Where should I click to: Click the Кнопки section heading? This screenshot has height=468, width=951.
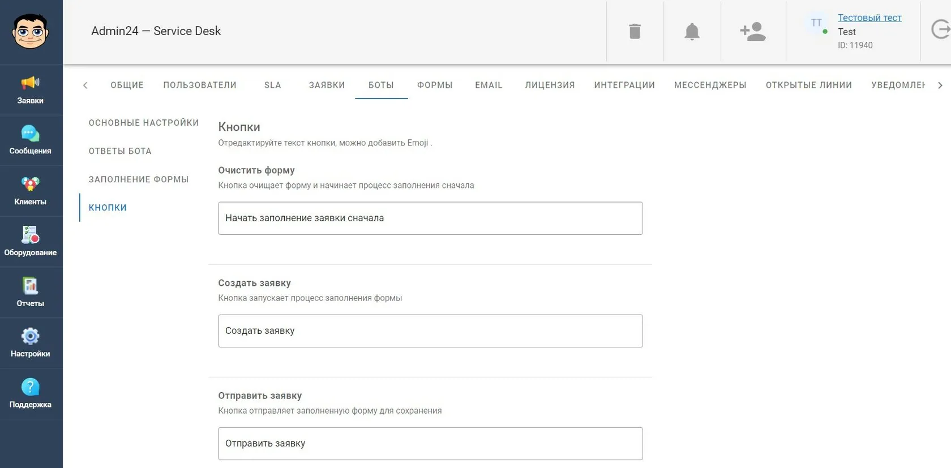(x=239, y=127)
